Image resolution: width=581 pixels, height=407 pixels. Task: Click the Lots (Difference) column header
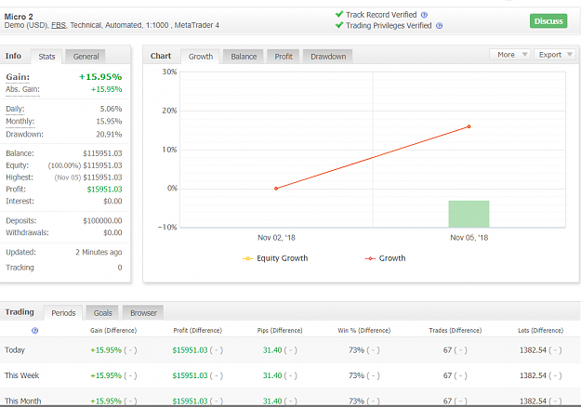tap(541, 331)
